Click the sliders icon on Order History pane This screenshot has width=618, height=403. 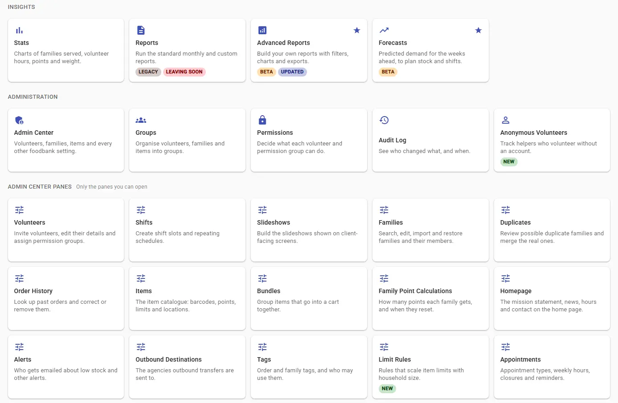[x=19, y=278]
